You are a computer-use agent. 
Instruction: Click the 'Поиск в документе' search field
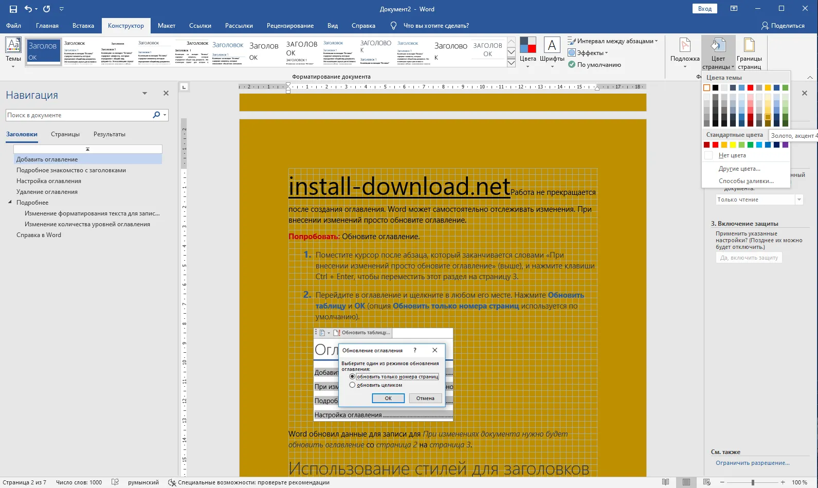point(77,115)
